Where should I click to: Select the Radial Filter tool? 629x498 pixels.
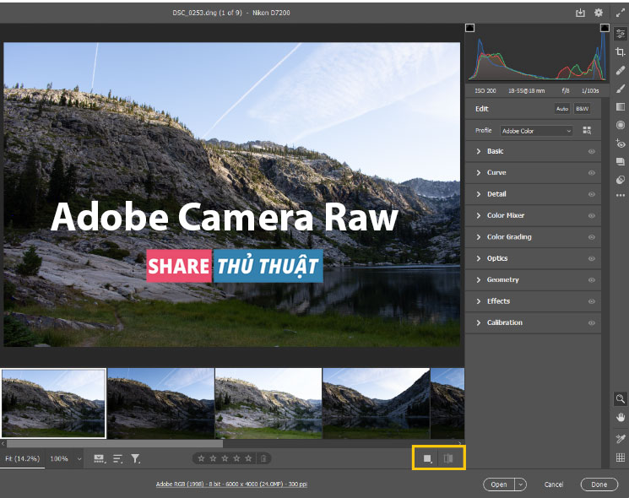tap(621, 125)
